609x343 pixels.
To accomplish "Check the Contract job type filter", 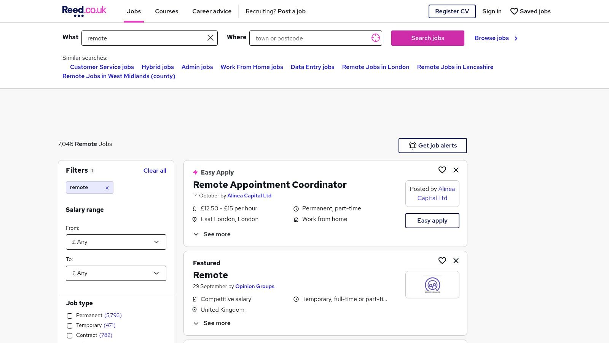I will tap(70, 336).
